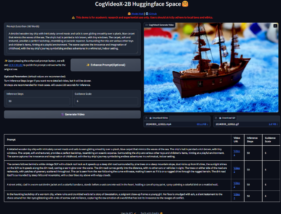Click the Optional Parameters heading text
Screen dimensions: 281x214
click(16, 76)
